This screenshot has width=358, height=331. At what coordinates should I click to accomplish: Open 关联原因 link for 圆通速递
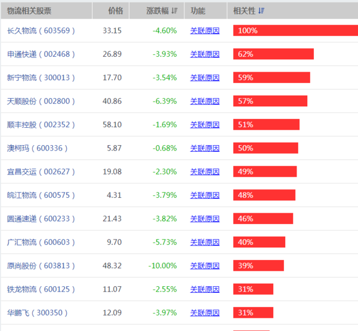point(205,219)
